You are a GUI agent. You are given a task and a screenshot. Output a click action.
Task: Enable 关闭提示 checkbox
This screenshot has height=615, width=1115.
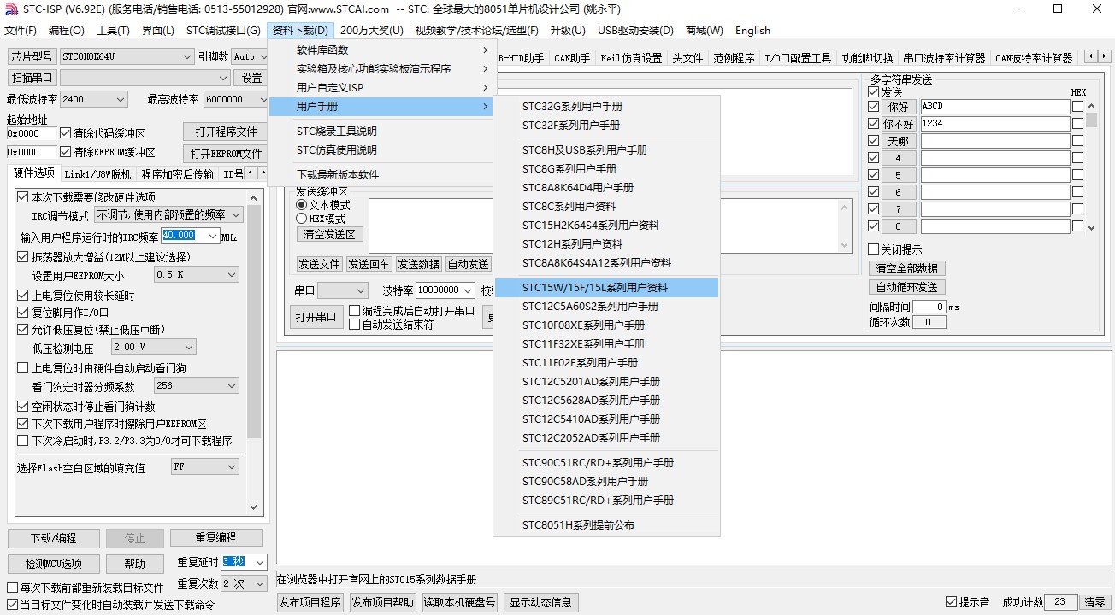click(x=873, y=249)
